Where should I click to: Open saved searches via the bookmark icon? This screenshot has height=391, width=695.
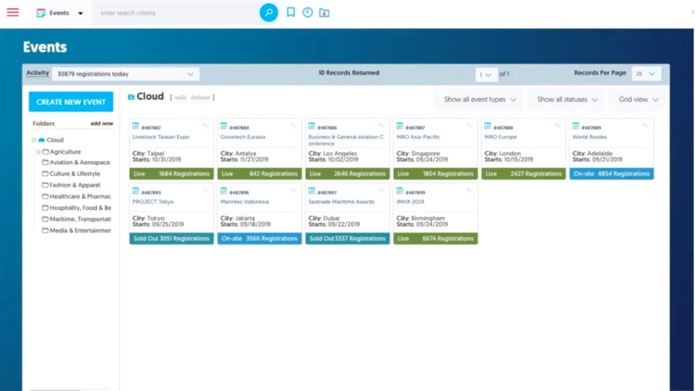(x=290, y=13)
